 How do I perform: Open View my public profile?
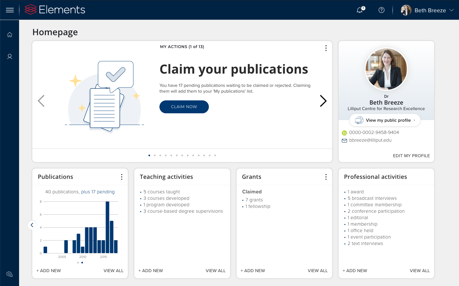point(385,120)
